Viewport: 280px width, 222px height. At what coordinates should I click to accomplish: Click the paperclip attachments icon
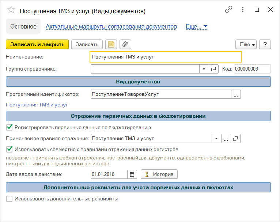coord(125,44)
